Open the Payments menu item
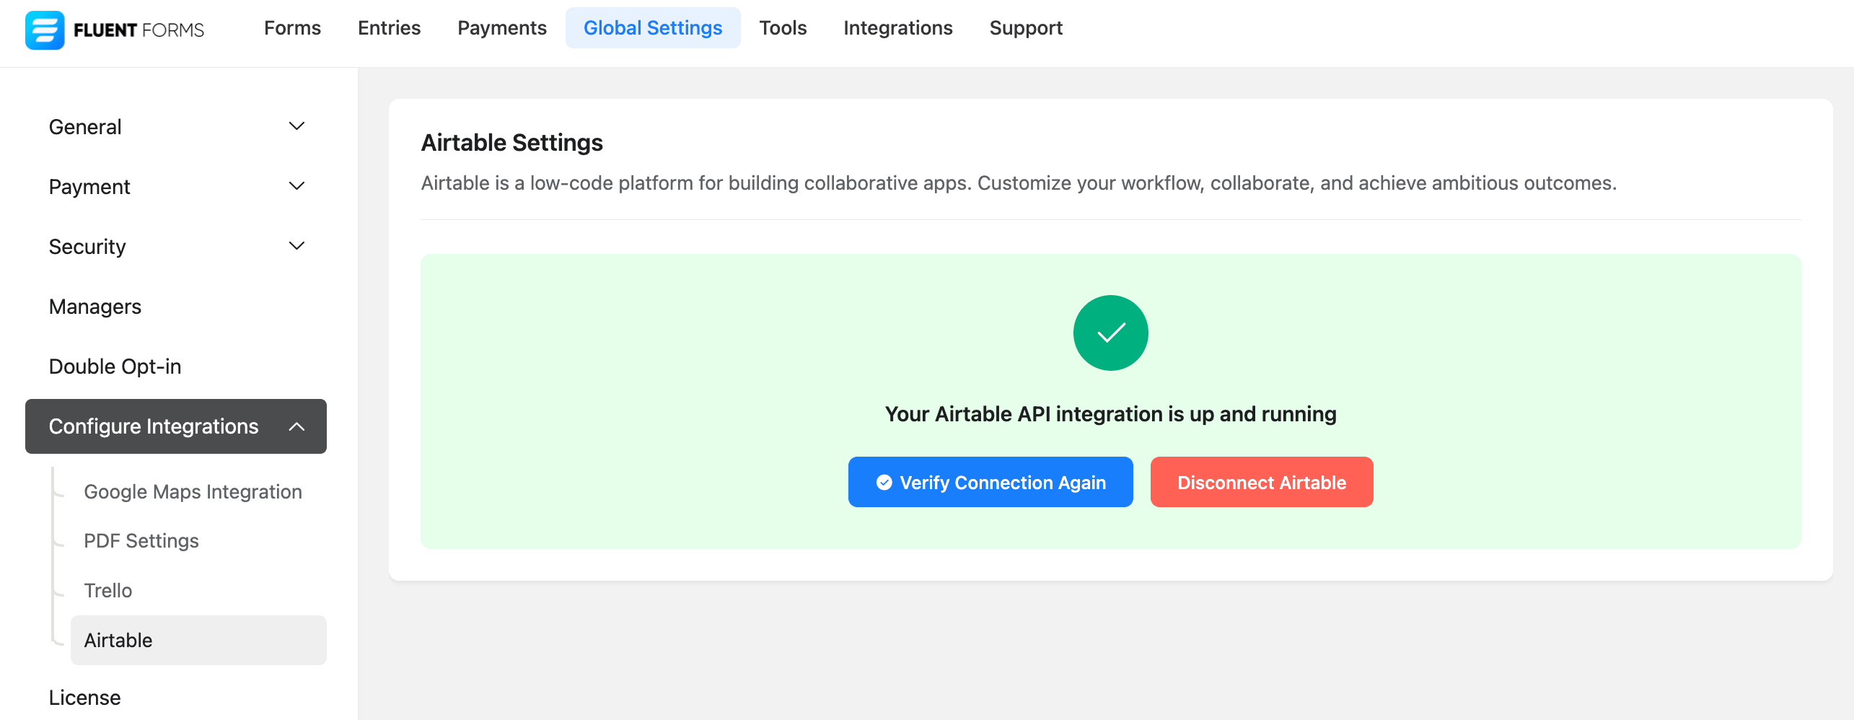Viewport: 1854px width, 720px height. (x=501, y=28)
